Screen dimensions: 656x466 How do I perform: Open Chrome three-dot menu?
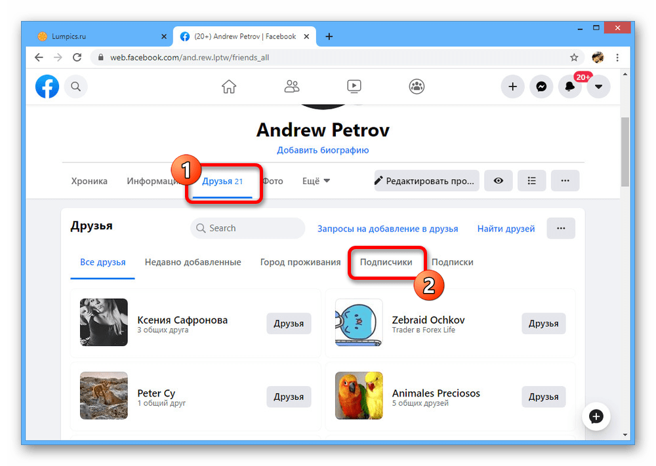point(617,57)
